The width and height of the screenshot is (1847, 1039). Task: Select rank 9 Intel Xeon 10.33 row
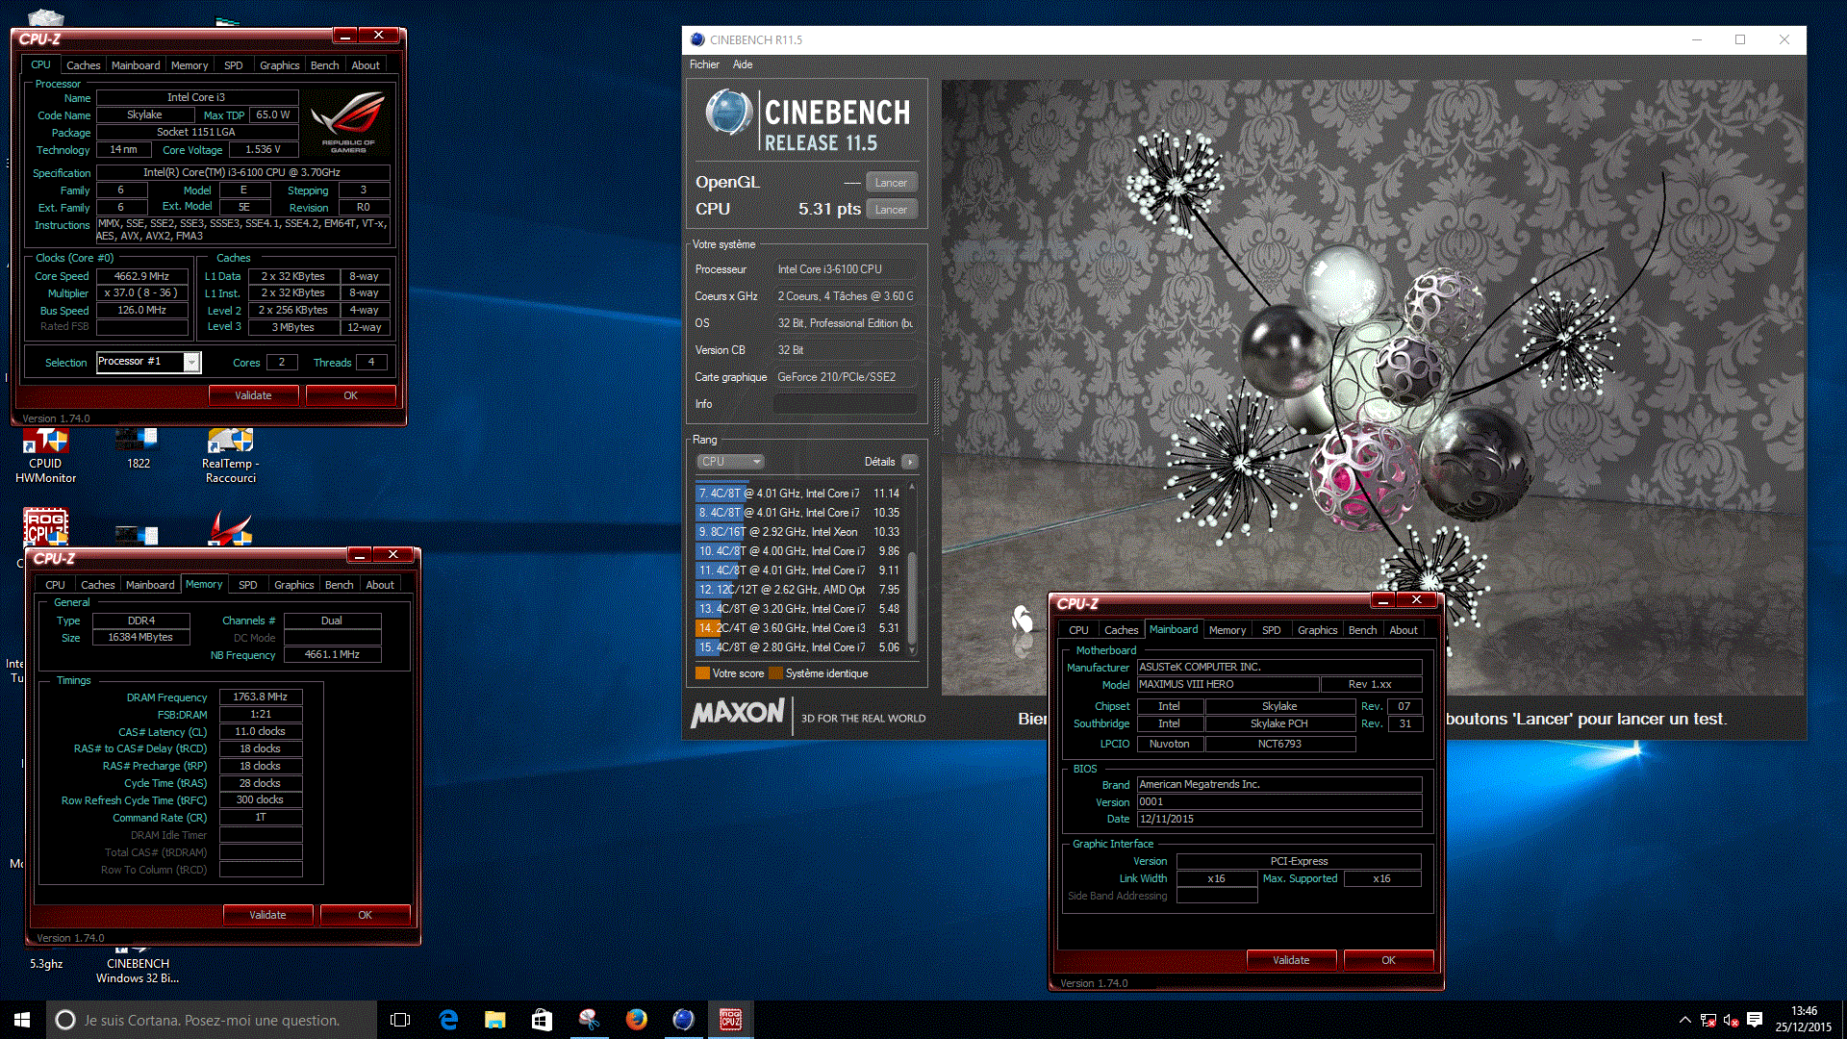pyautogui.click(x=799, y=532)
